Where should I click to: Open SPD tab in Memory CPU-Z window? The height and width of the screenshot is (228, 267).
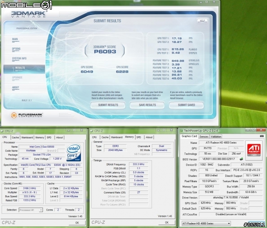click(139, 137)
